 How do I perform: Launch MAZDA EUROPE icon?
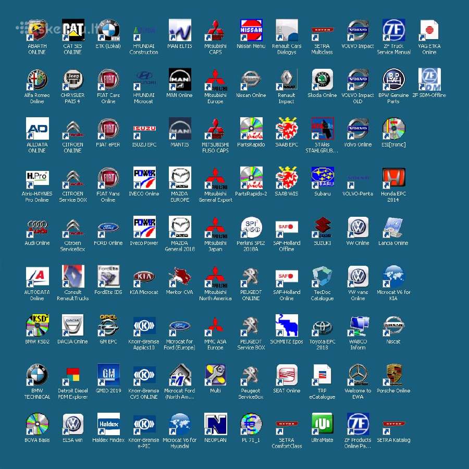pyautogui.click(x=179, y=178)
